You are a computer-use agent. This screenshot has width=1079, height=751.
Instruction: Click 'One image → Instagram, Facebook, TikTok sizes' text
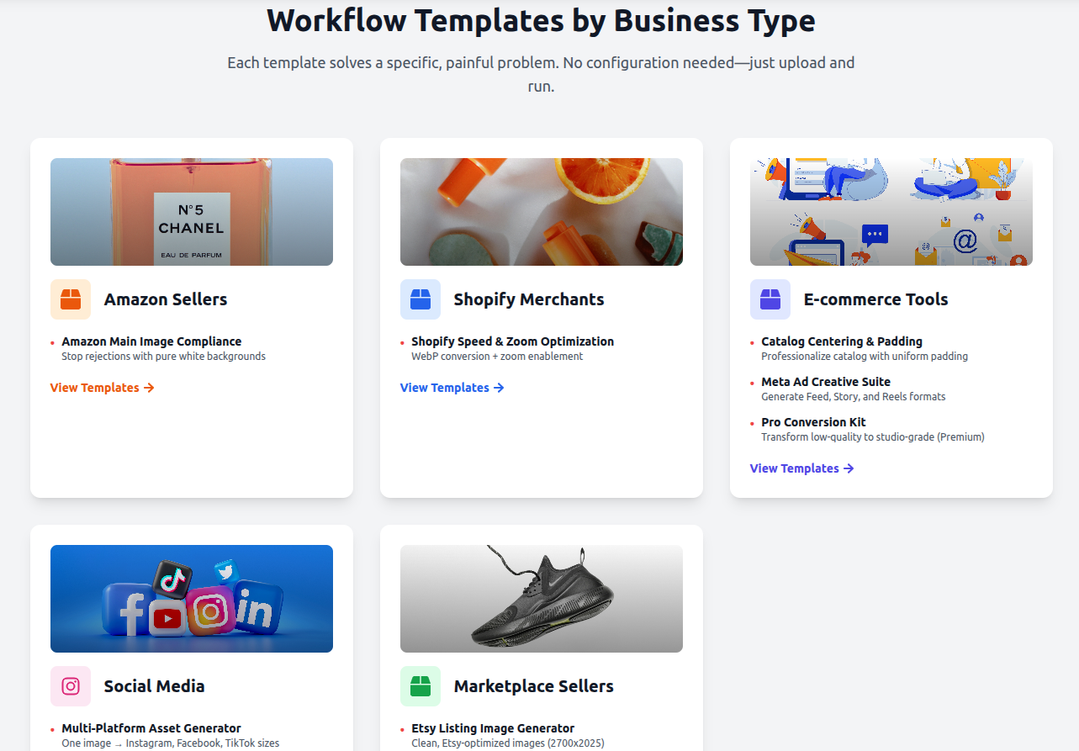point(171,743)
